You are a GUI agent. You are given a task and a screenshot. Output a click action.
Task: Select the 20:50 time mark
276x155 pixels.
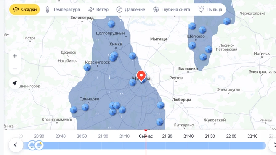[82, 136]
